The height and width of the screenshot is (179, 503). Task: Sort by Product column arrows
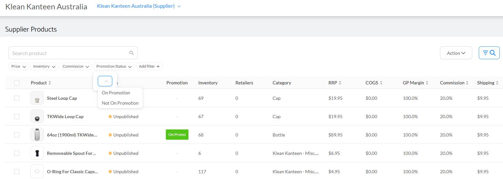(50, 83)
